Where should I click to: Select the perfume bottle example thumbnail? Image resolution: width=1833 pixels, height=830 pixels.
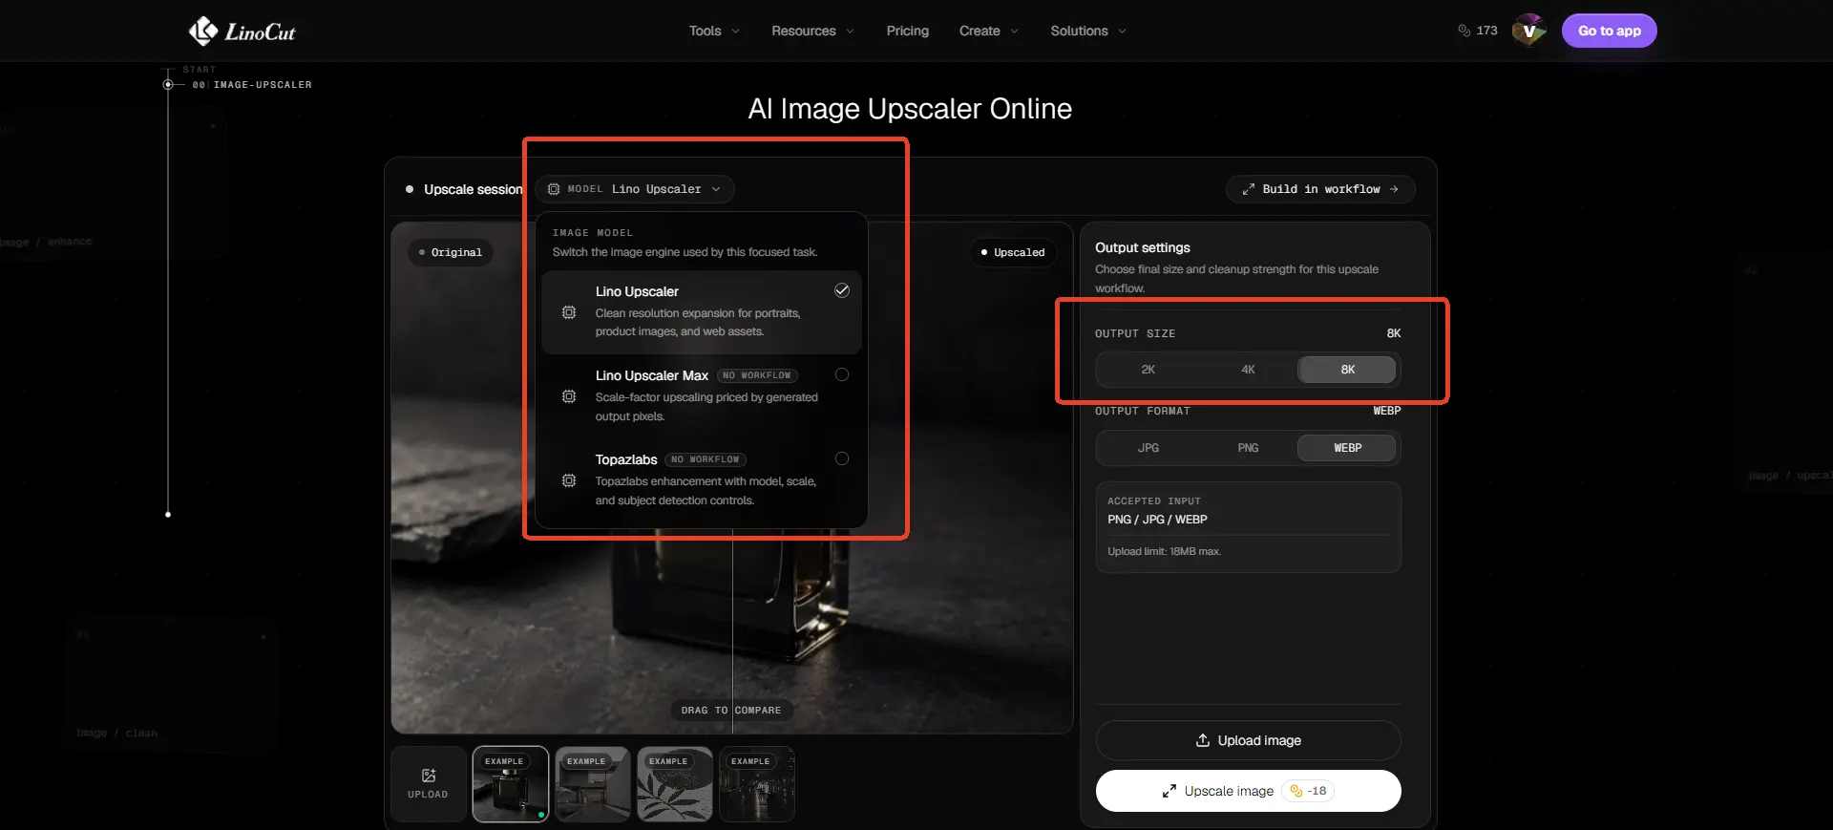(511, 783)
